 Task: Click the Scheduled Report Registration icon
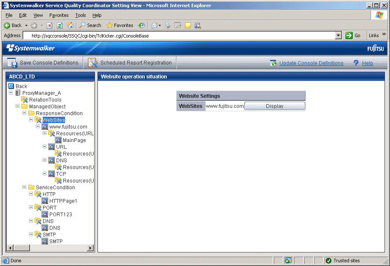point(92,63)
